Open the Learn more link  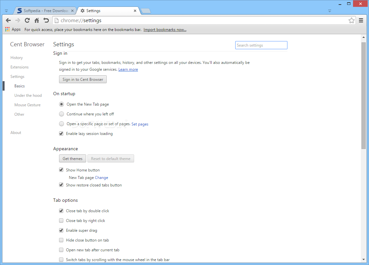coord(128,69)
